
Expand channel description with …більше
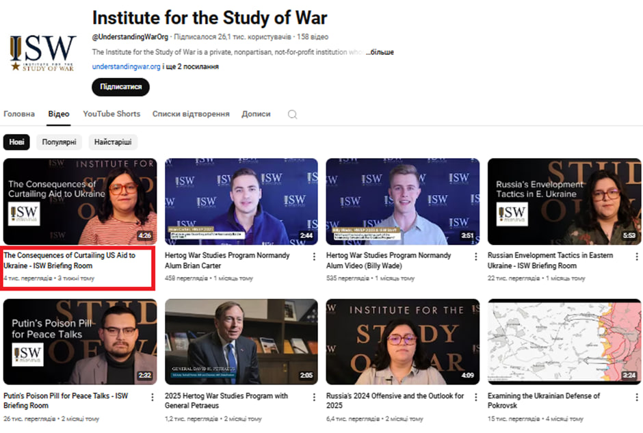[x=379, y=52]
